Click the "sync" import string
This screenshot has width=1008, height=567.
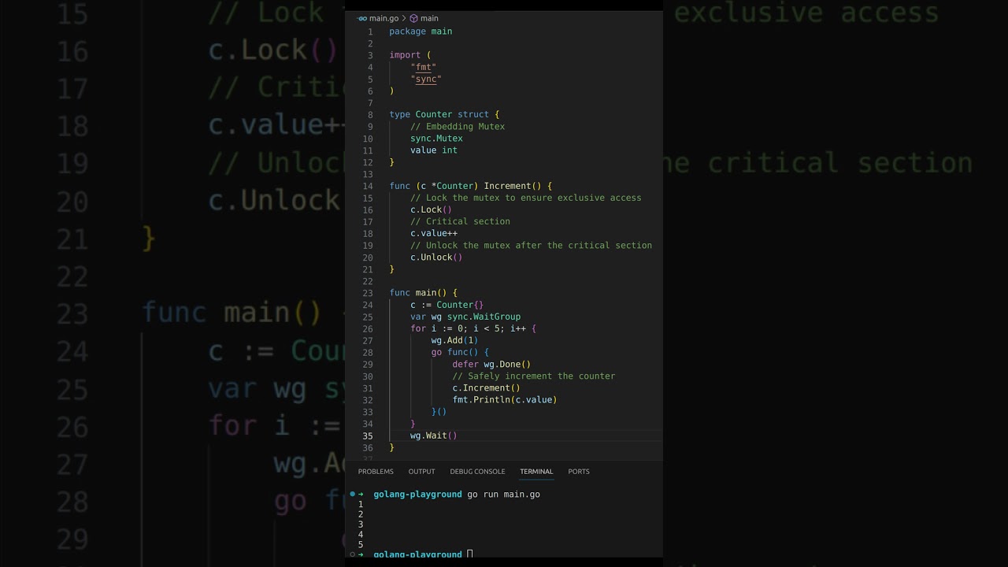(x=426, y=79)
